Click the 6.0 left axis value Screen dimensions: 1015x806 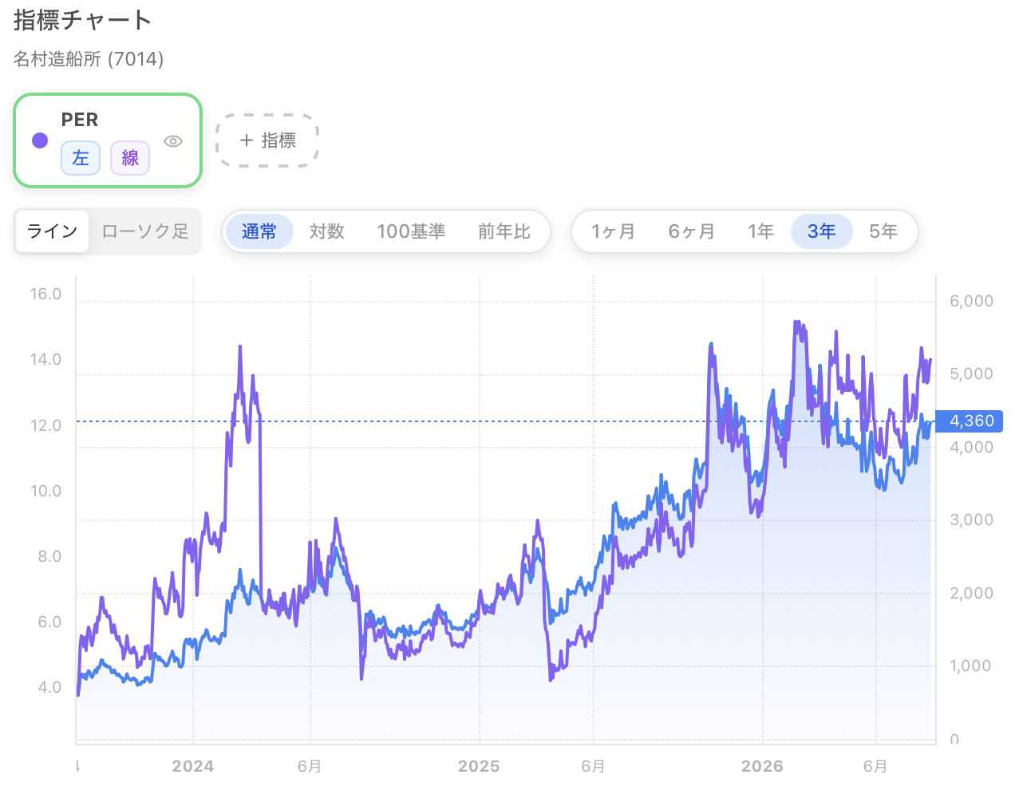49,622
